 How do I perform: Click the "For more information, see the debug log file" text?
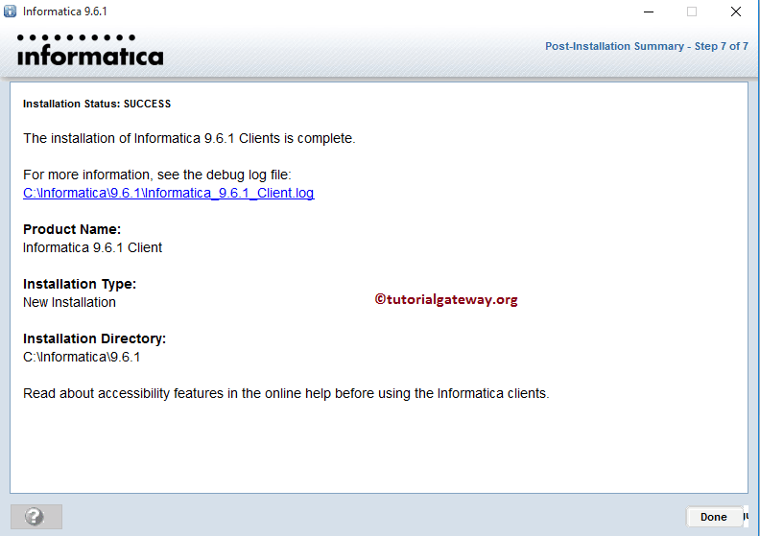tap(157, 175)
